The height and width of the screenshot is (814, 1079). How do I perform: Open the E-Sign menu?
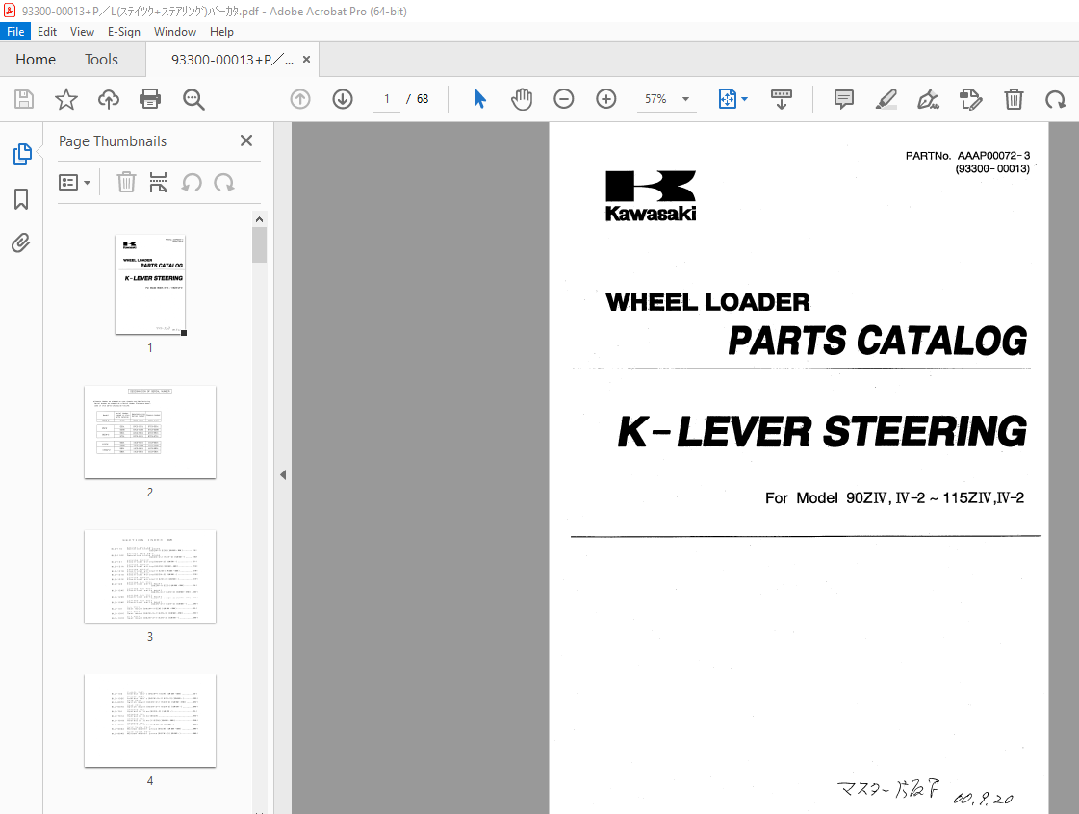click(x=124, y=32)
